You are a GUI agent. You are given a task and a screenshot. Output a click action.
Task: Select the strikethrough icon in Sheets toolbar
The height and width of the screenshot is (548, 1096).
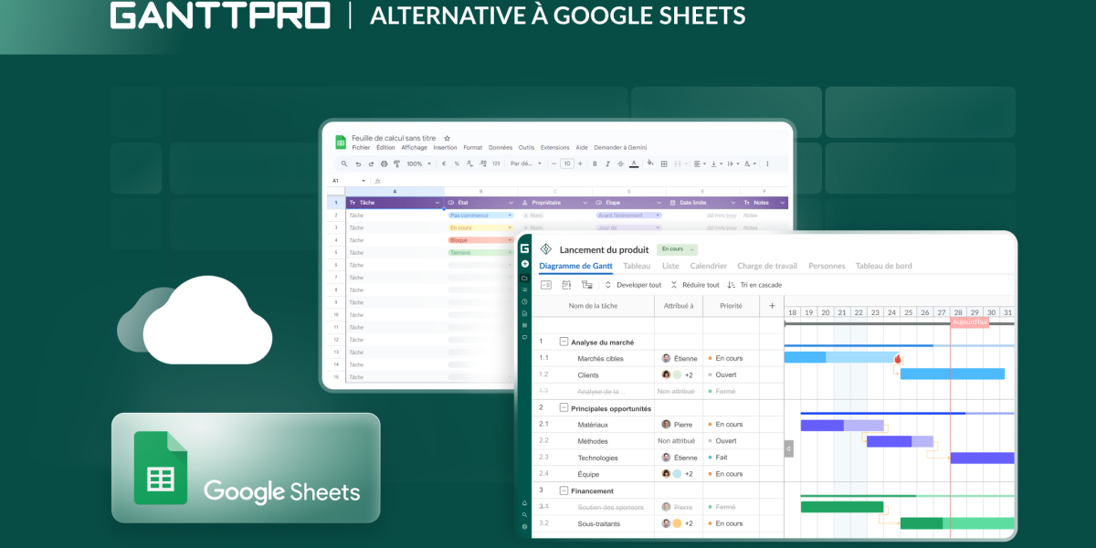pyautogui.click(x=620, y=163)
